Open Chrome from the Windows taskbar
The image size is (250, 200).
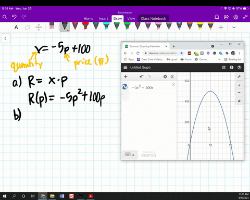43,196
